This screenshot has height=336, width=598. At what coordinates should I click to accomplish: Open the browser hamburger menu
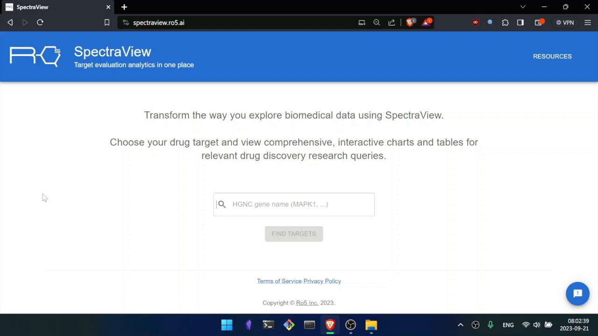coord(588,22)
